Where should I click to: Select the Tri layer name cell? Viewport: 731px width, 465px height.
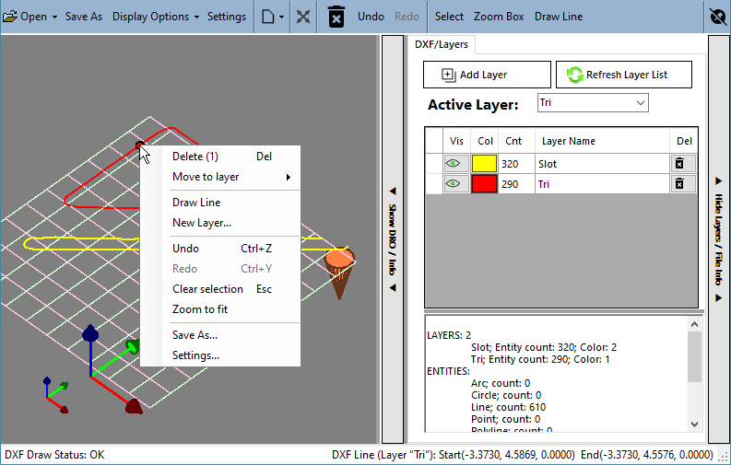click(602, 184)
